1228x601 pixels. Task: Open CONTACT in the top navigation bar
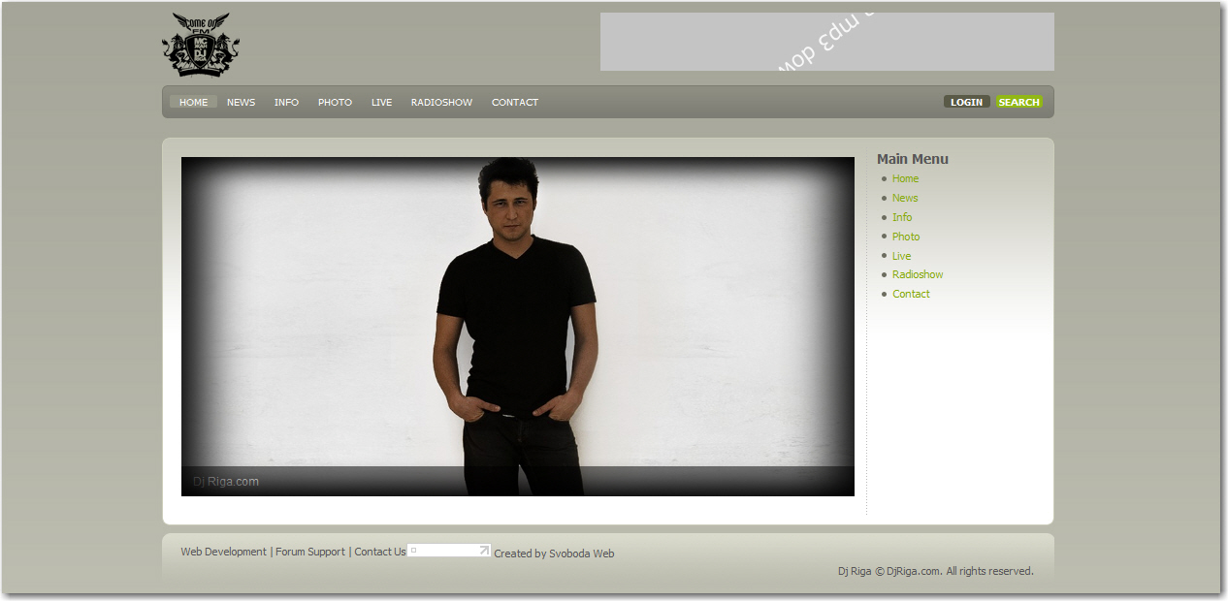click(514, 102)
